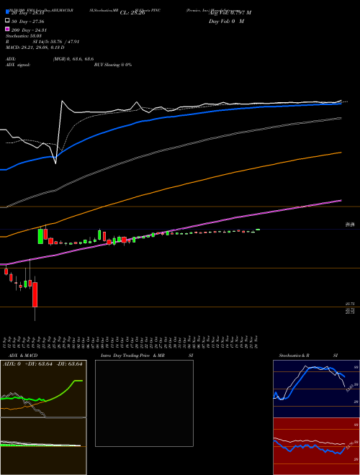This screenshot has height=475, width=360.
Task: Click the 'MACD: 28.21, 28.08, 0.13 D' reading
Action: pyautogui.click(x=35, y=47)
